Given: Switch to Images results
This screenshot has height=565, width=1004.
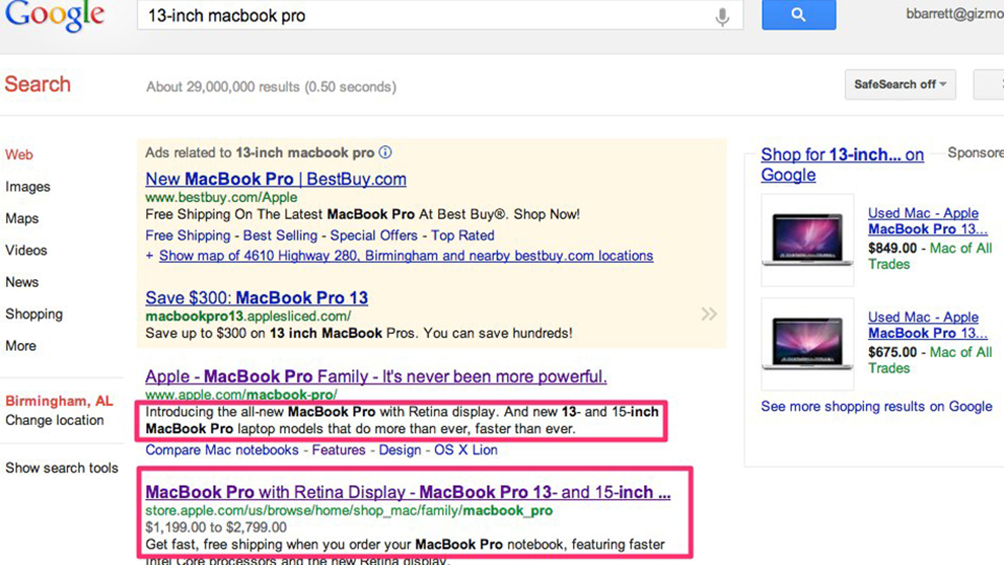Looking at the screenshot, I should click(28, 186).
